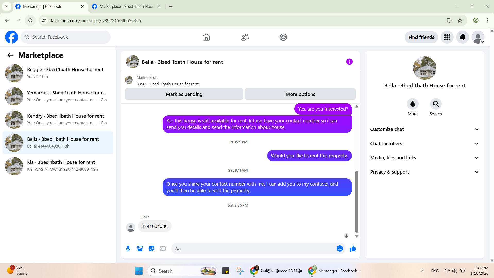Open conversation information icon for Bella

pyautogui.click(x=349, y=62)
